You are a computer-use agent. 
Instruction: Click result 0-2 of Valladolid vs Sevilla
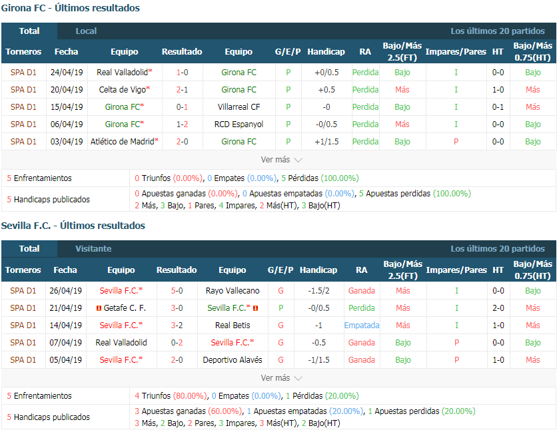click(x=177, y=343)
